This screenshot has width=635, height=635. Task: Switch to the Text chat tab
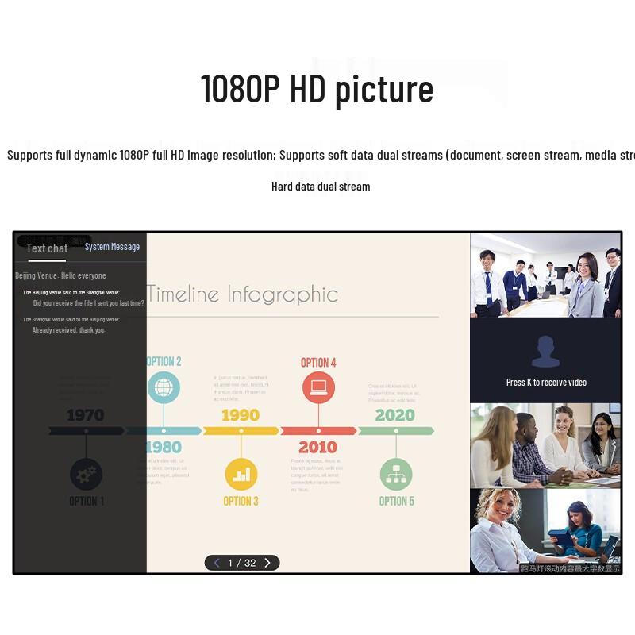[47, 248]
